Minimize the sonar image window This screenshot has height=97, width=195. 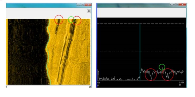point(79,5)
